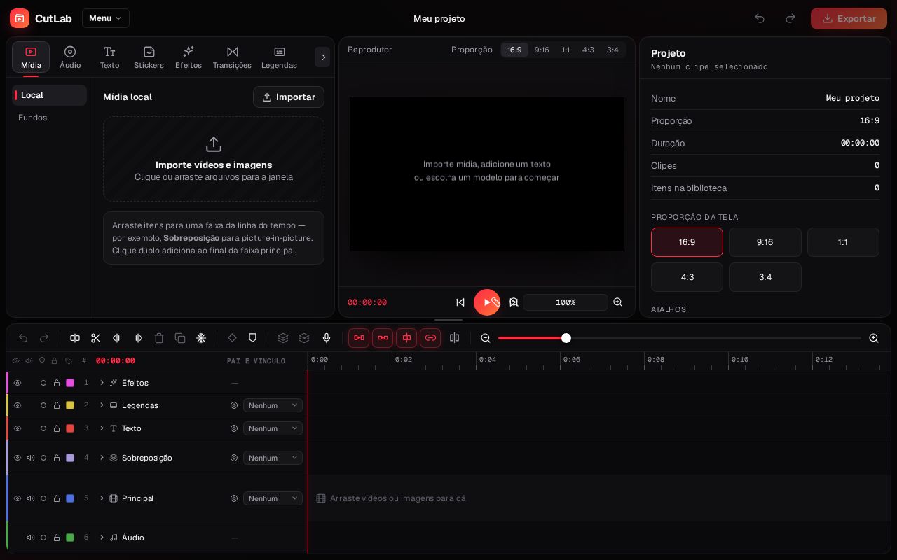Select the scissors cut tool in timeline toolbar

click(96, 338)
